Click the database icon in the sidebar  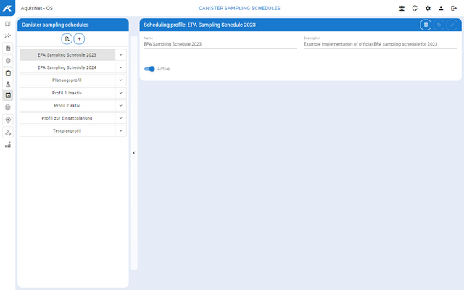pyautogui.click(x=8, y=60)
